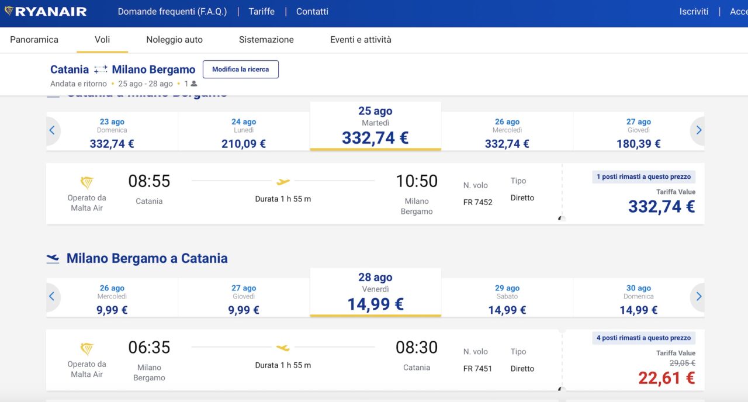
Task: Click the Modifica la ricerca button
Action: (x=241, y=69)
